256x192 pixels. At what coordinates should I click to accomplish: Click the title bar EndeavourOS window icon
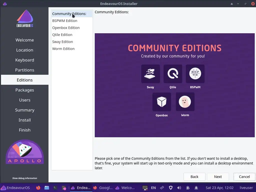5,3
